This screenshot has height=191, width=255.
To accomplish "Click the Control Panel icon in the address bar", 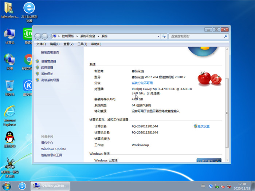I will (55, 36).
